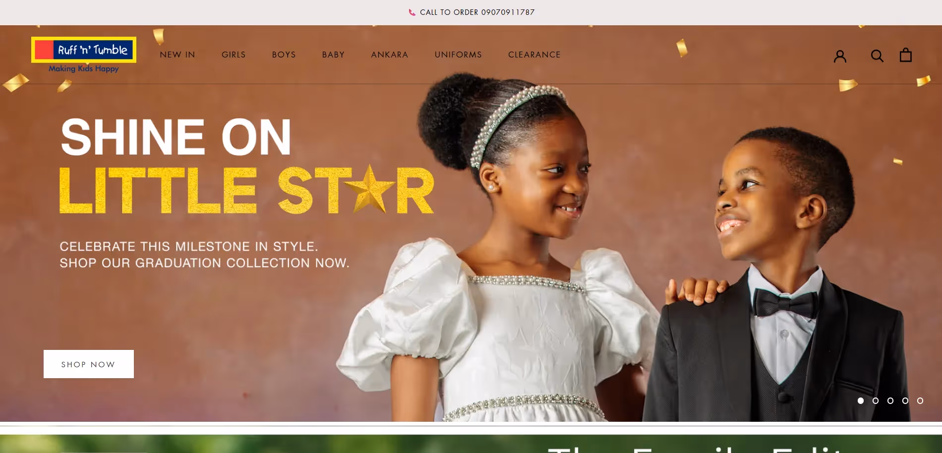
Task: Switch to the third slide dot
Action: tap(890, 400)
